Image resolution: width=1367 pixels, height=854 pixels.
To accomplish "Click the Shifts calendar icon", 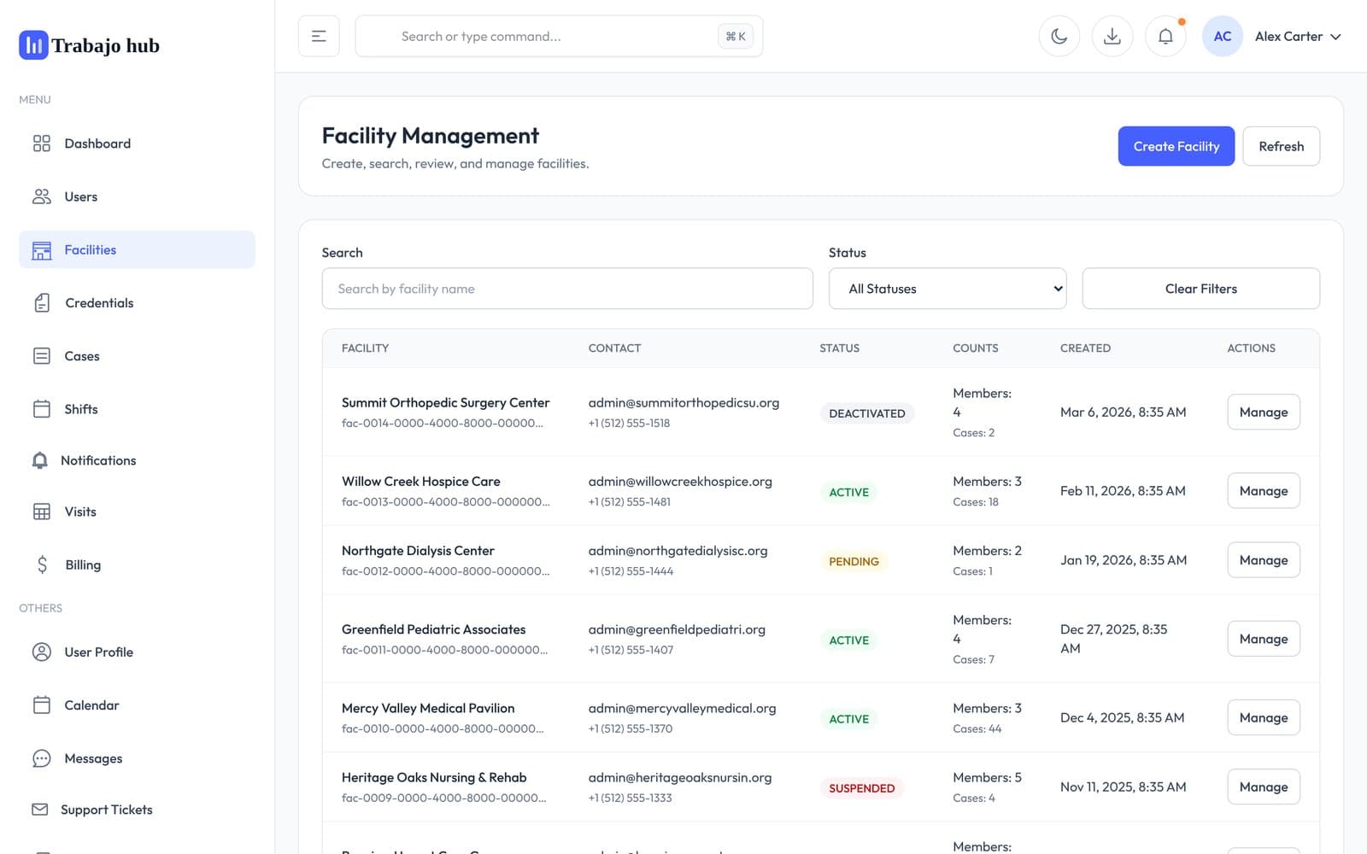I will click(41, 409).
